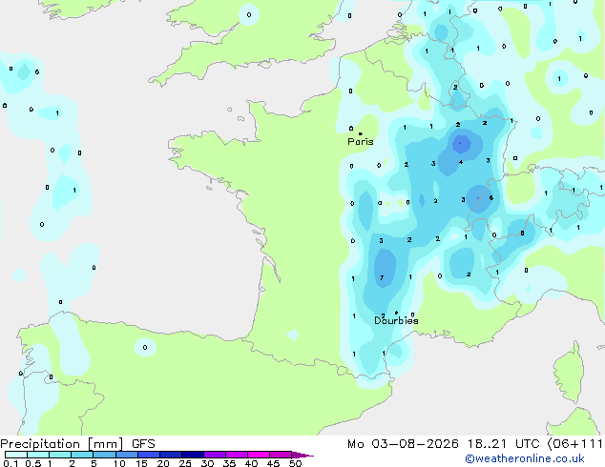The height and width of the screenshot is (467, 605).
Task: Click the '15' legend scale label
Action: pos(141,463)
